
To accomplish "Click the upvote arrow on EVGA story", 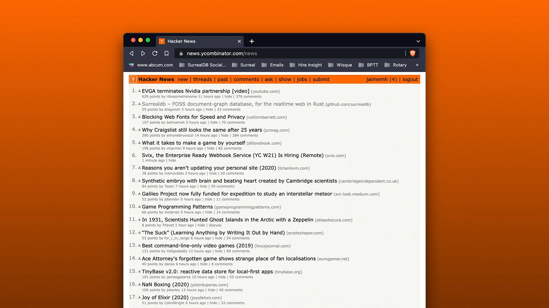I will [139, 91].
